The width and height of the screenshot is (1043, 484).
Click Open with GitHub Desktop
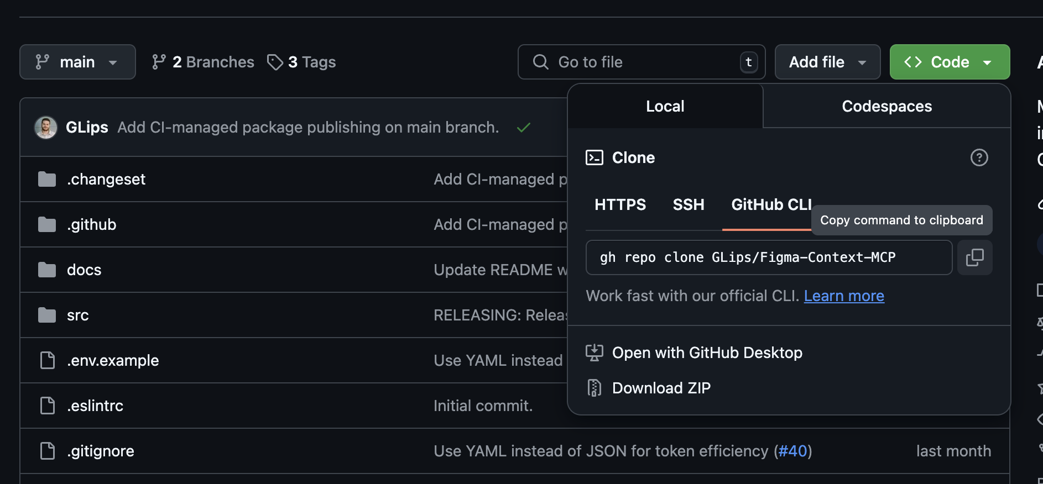click(707, 353)
